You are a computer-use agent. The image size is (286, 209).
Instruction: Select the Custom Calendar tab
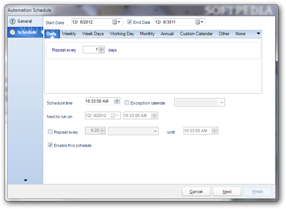coord(196,34)
